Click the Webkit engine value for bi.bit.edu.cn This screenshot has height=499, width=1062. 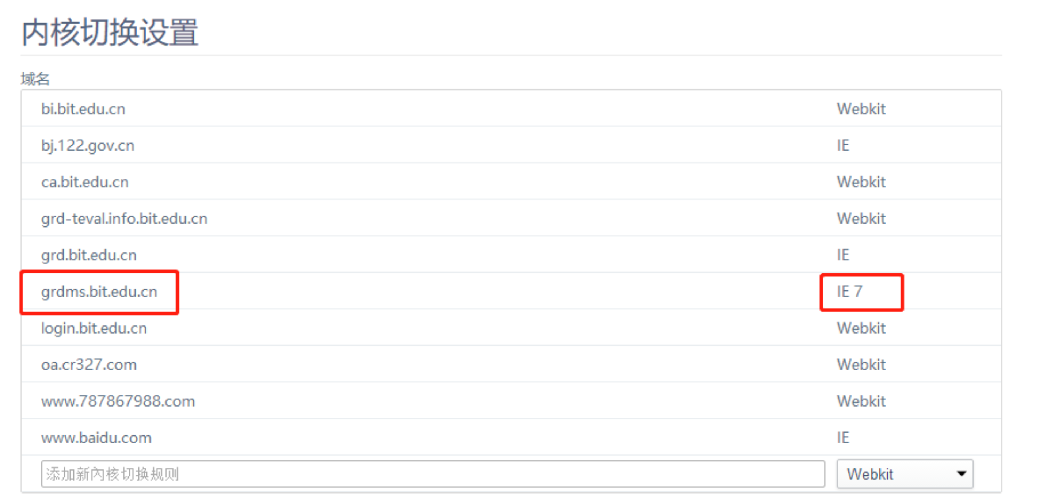[861, 109]
